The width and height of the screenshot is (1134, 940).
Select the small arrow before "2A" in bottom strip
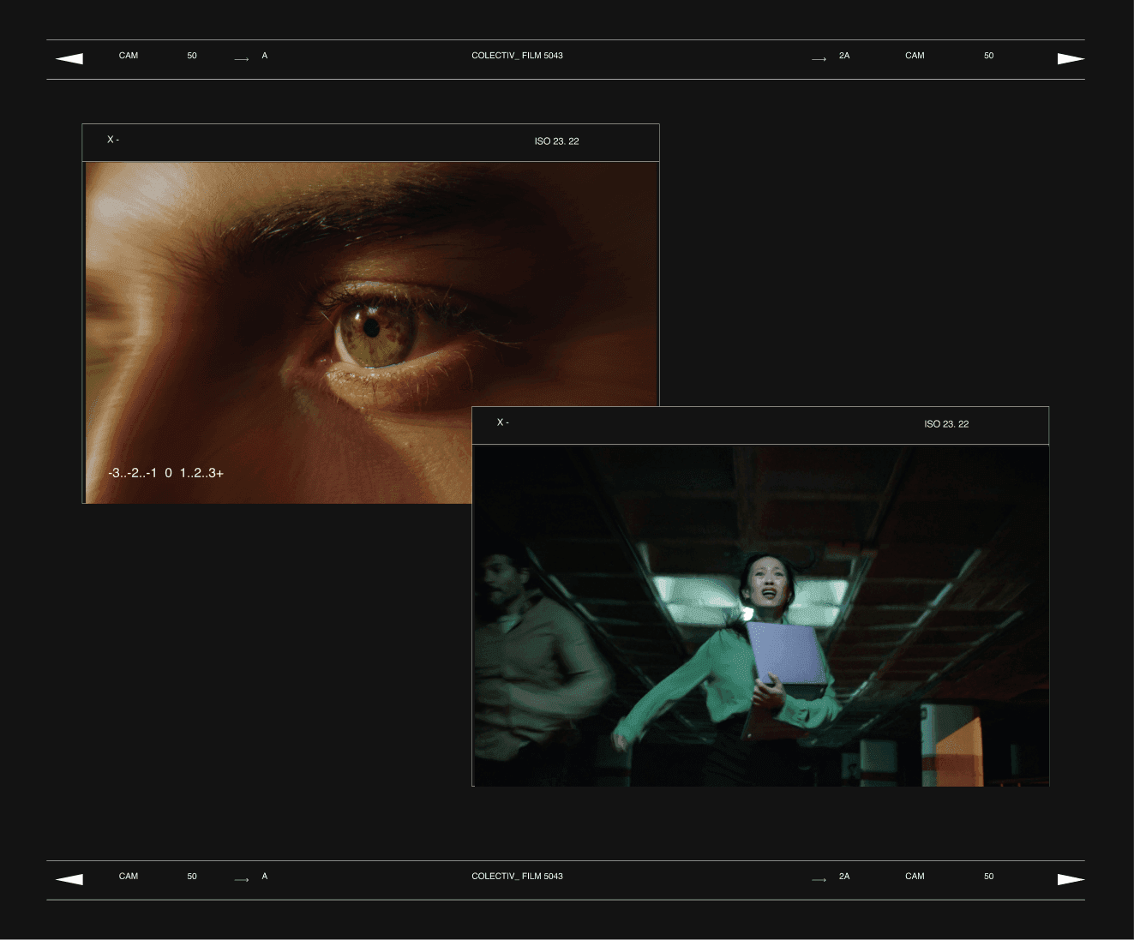[819, 880]
